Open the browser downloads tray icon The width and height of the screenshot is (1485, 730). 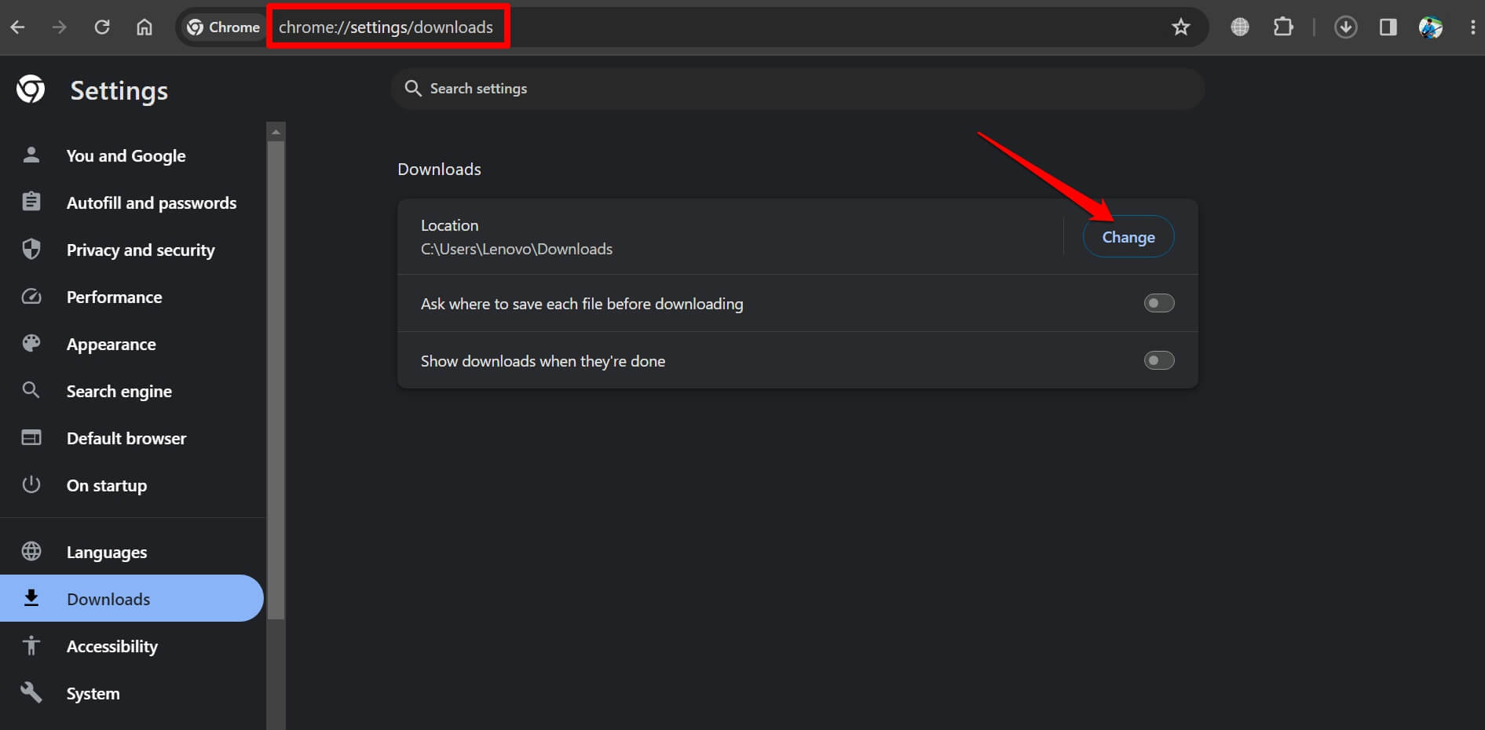click(1345, 27)
